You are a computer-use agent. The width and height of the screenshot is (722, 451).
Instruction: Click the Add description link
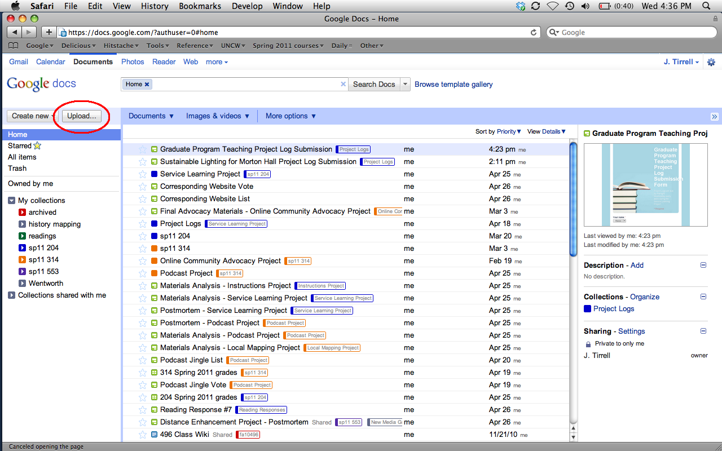637,265
